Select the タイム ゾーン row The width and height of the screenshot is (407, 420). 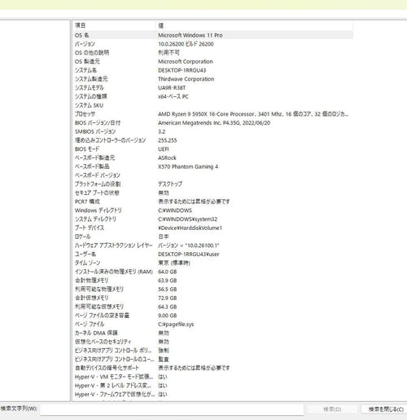coord(212,263)
